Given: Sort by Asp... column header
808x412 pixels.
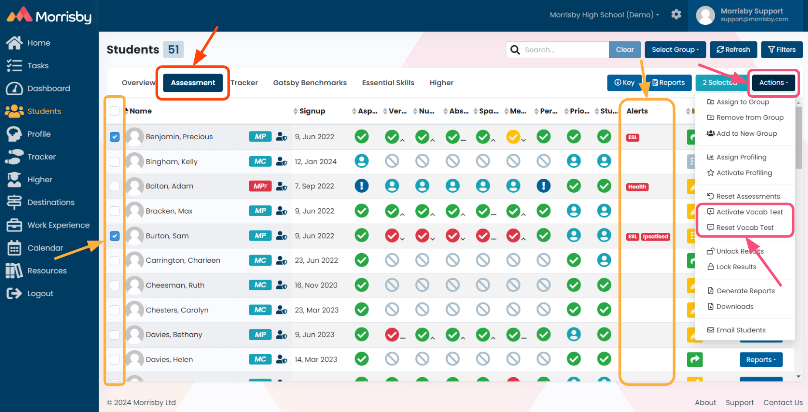Looking at the screenshot, I should [365, 111].
